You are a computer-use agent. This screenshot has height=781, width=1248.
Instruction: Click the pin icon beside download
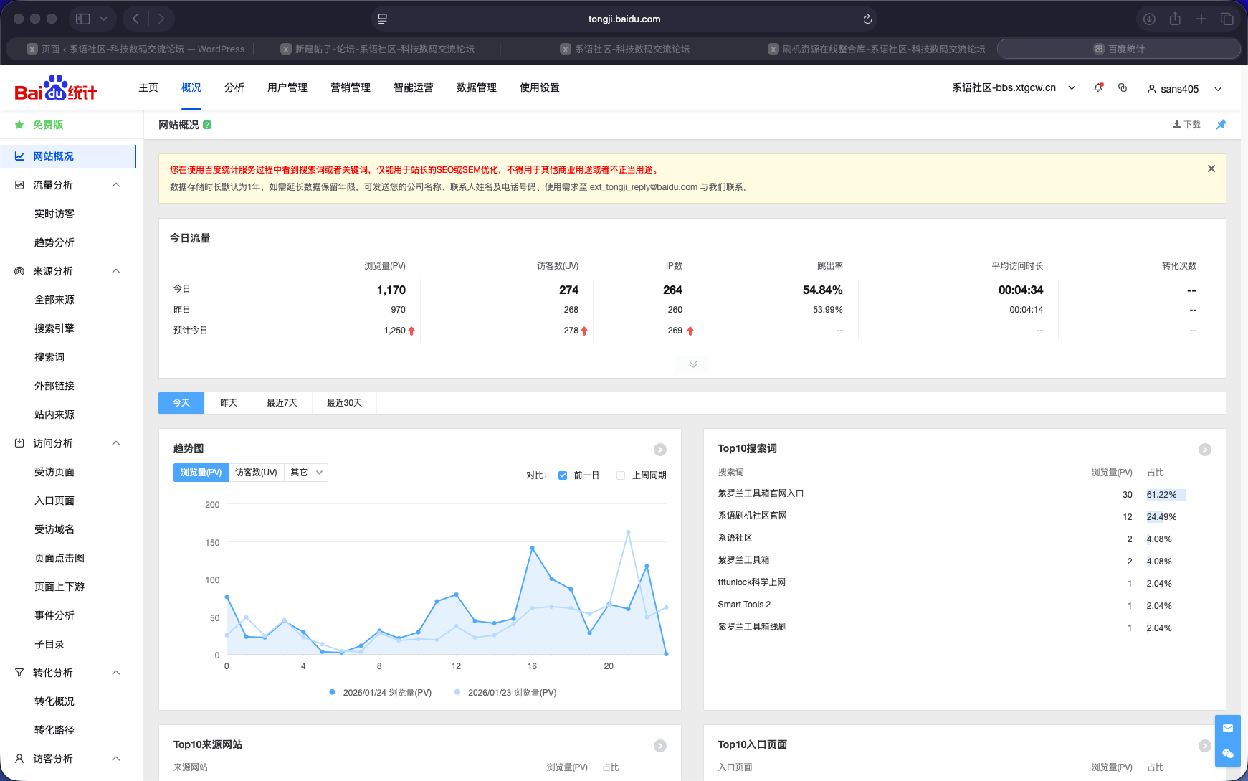1221,125
